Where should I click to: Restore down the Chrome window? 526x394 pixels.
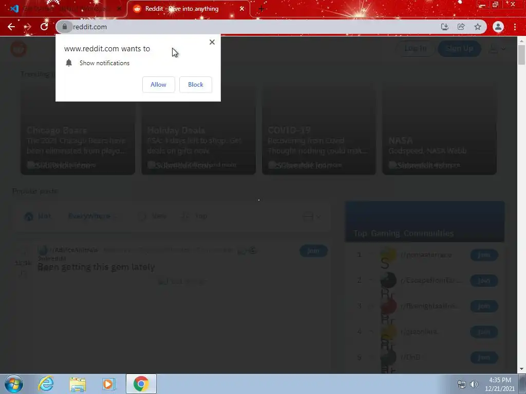pos(496,5)
